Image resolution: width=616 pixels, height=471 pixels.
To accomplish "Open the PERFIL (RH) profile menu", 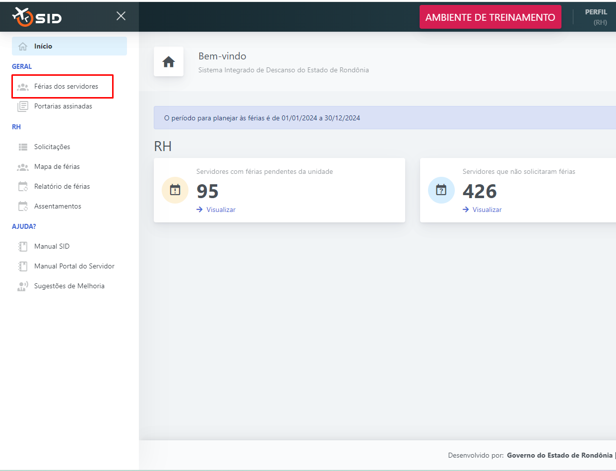I will (x=596, y=17).
